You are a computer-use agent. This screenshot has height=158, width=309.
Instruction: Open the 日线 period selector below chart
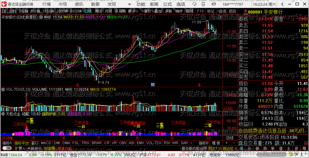coord(230,138)
